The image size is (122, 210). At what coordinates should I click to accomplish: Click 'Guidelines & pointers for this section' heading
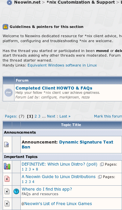pos(47,27)
